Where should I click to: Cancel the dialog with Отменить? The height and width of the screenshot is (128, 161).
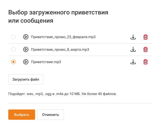coord(51,115)
